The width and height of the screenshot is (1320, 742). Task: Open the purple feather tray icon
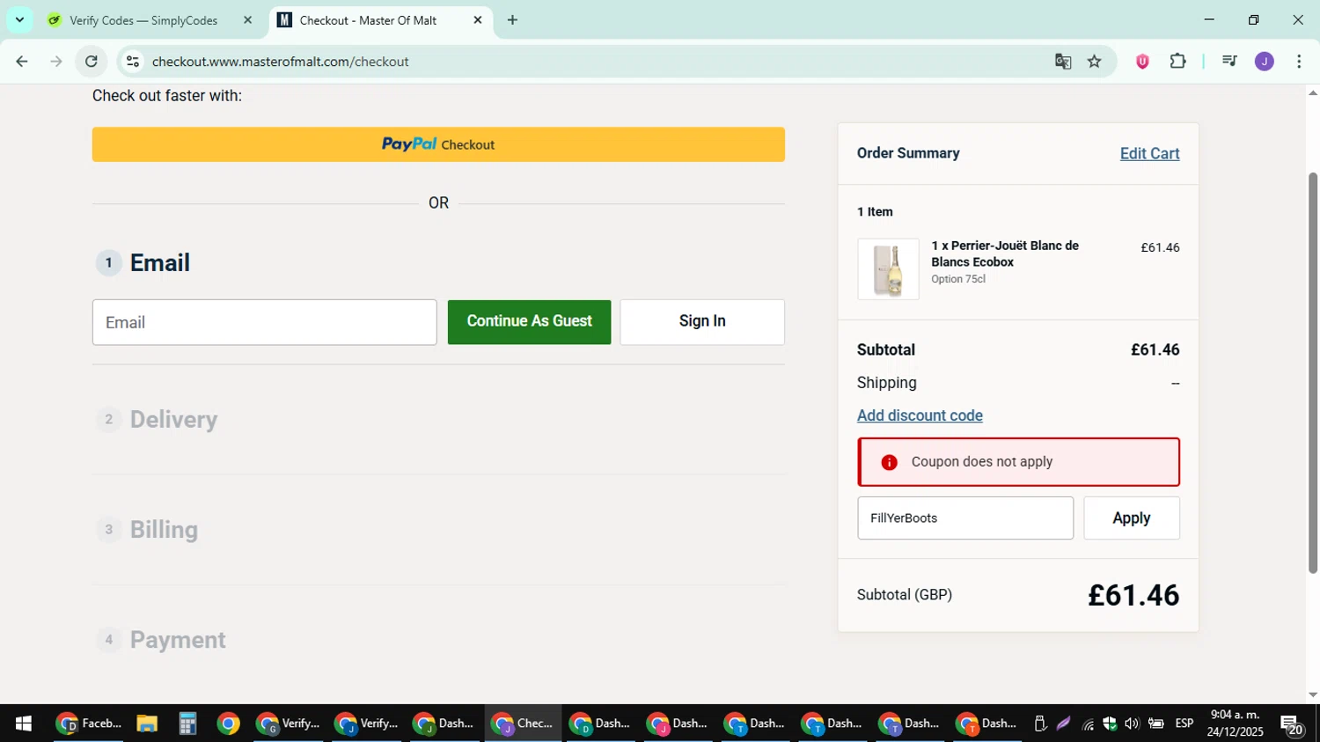click(x=1063, y=724)
